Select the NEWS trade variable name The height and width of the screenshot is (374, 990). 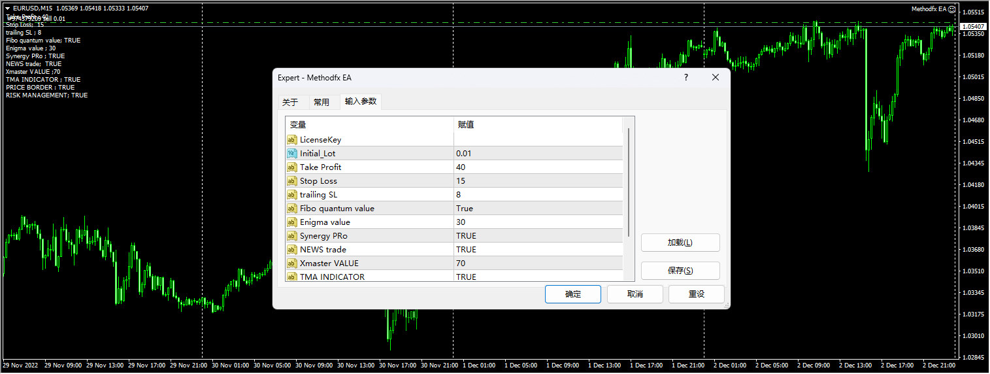click(323, 250)
